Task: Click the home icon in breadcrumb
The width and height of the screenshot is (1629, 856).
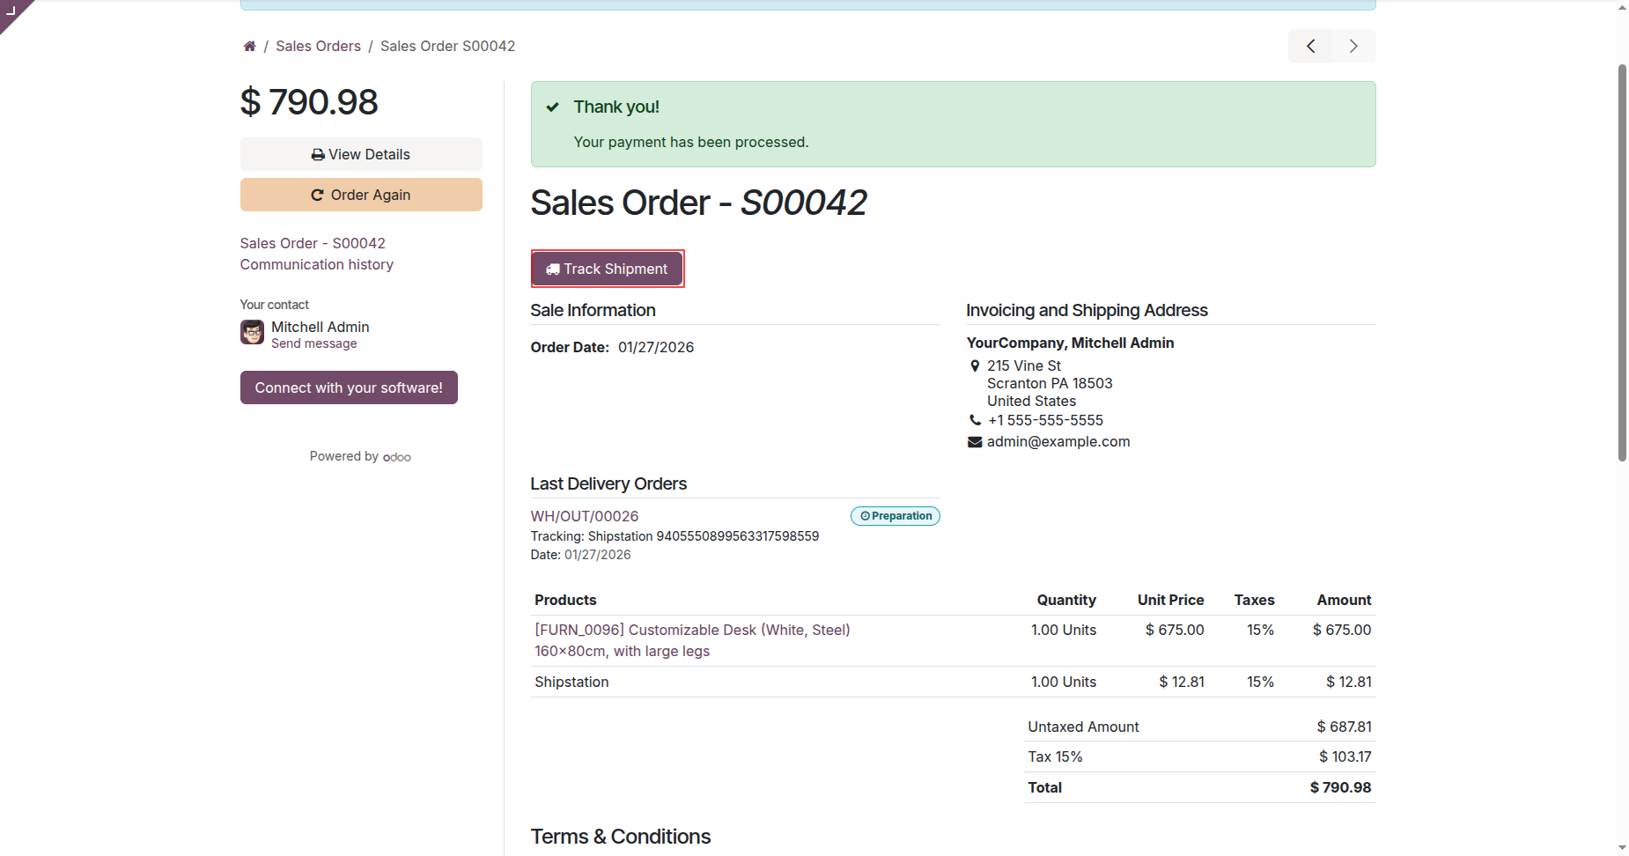Action: pos(250,47)
